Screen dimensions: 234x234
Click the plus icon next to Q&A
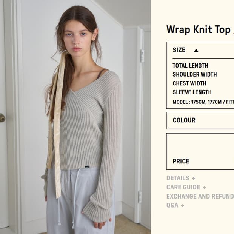[183, 206]
